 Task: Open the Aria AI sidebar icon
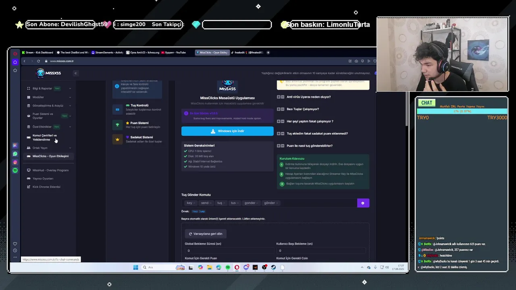point(15,145)
